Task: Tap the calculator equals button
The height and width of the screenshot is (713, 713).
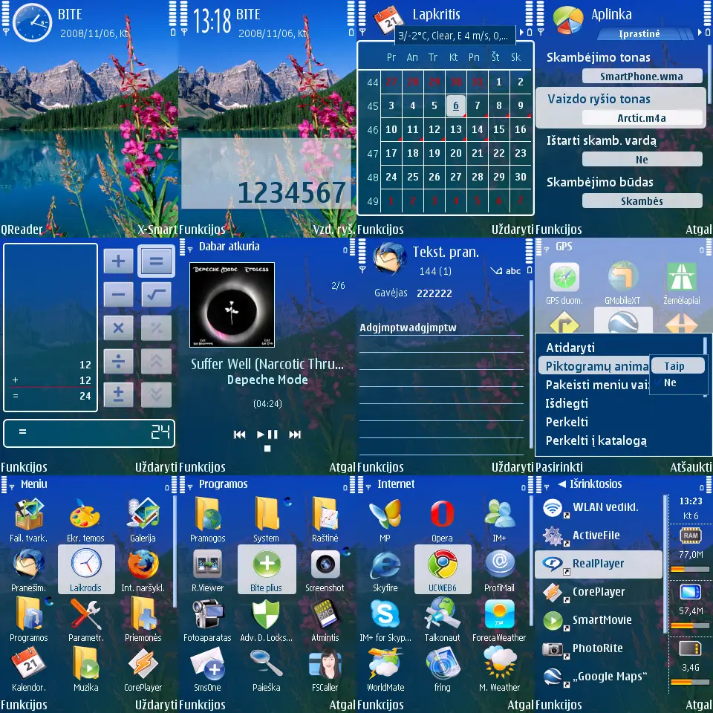Action: (x=156, y=261)
